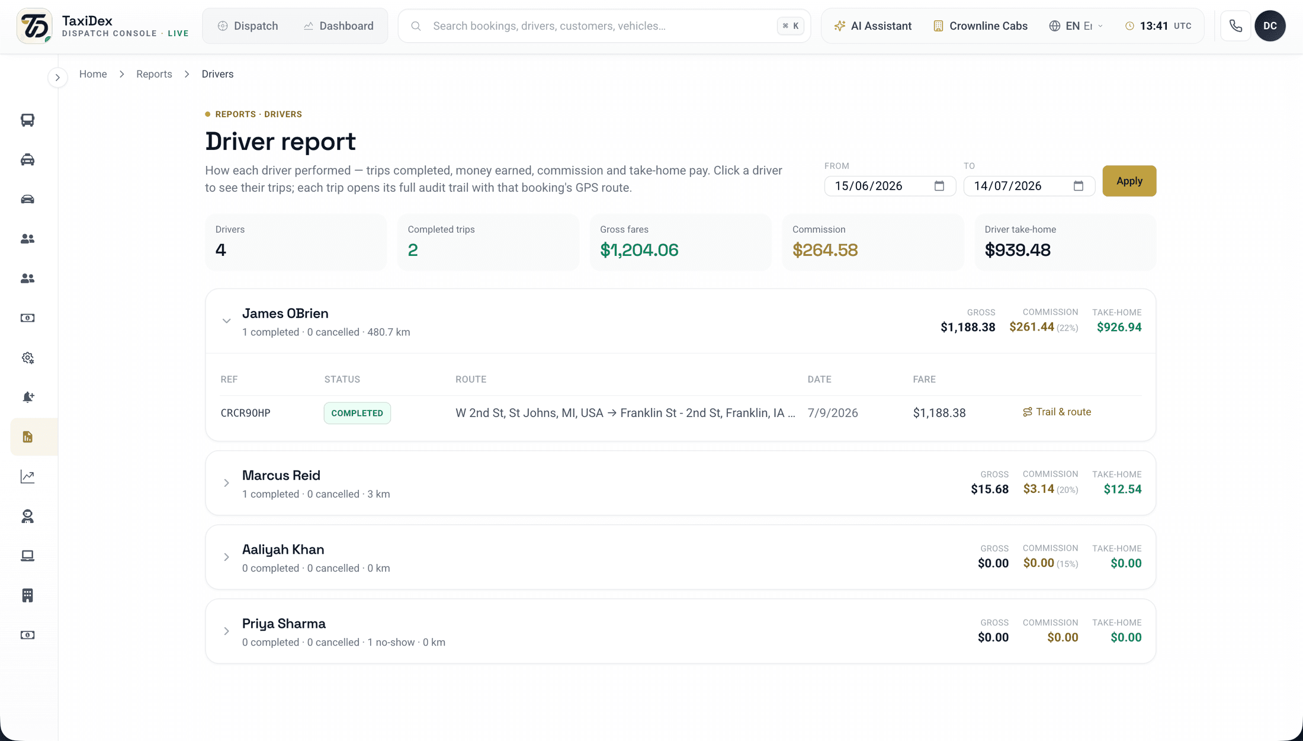Edit the To date field
This screenshot has height=741, width=1303.
click(x=1029, y=186)
